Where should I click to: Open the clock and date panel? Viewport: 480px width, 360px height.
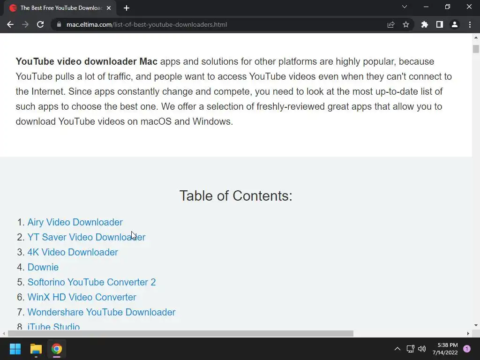pos(445,349)
